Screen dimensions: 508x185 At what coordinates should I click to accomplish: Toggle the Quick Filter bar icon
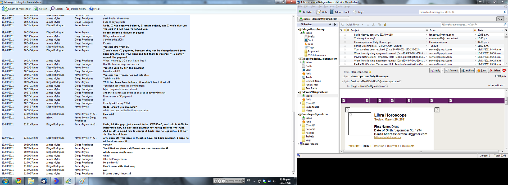[x=342, y=25]
